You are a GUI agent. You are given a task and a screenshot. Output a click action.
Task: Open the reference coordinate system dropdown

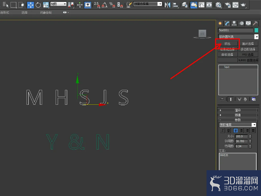(x=58, y=4)
